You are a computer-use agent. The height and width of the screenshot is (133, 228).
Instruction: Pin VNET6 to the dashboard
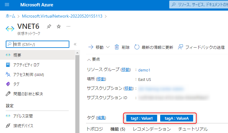tap(49, 26)
